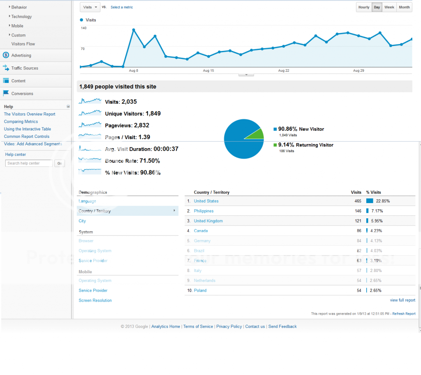Open Privacy Policy footer link
The width and height of the screenshot is (421, 375).
click(229, 327)
